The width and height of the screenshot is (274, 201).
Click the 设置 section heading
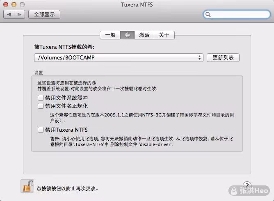click(39, 73)
